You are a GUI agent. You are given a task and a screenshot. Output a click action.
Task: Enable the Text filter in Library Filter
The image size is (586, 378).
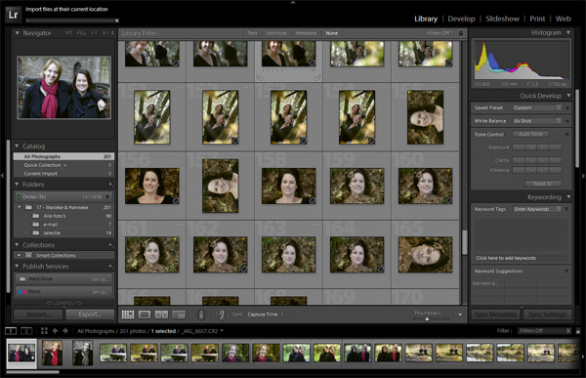252,33
